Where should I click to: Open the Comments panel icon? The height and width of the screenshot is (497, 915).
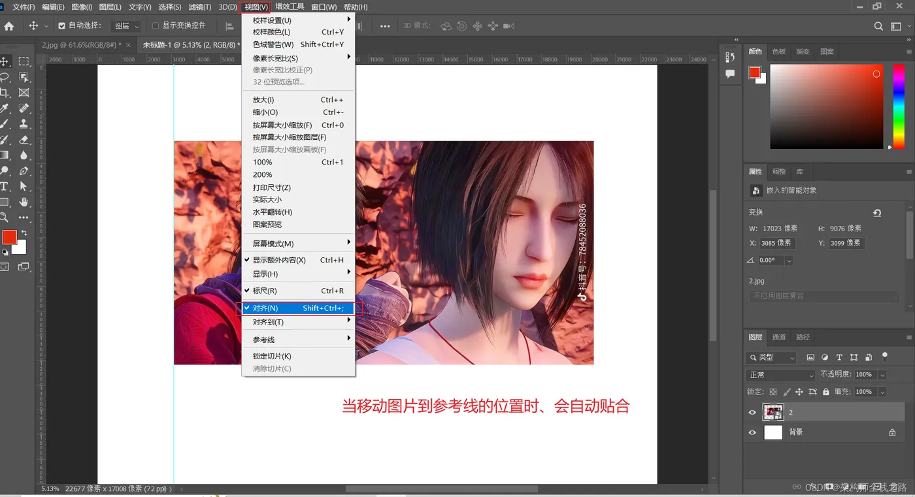(x=730, y=74)
